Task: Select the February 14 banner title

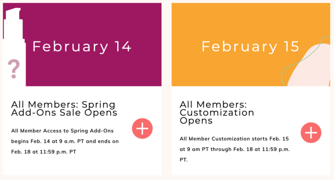Action: 82,46
